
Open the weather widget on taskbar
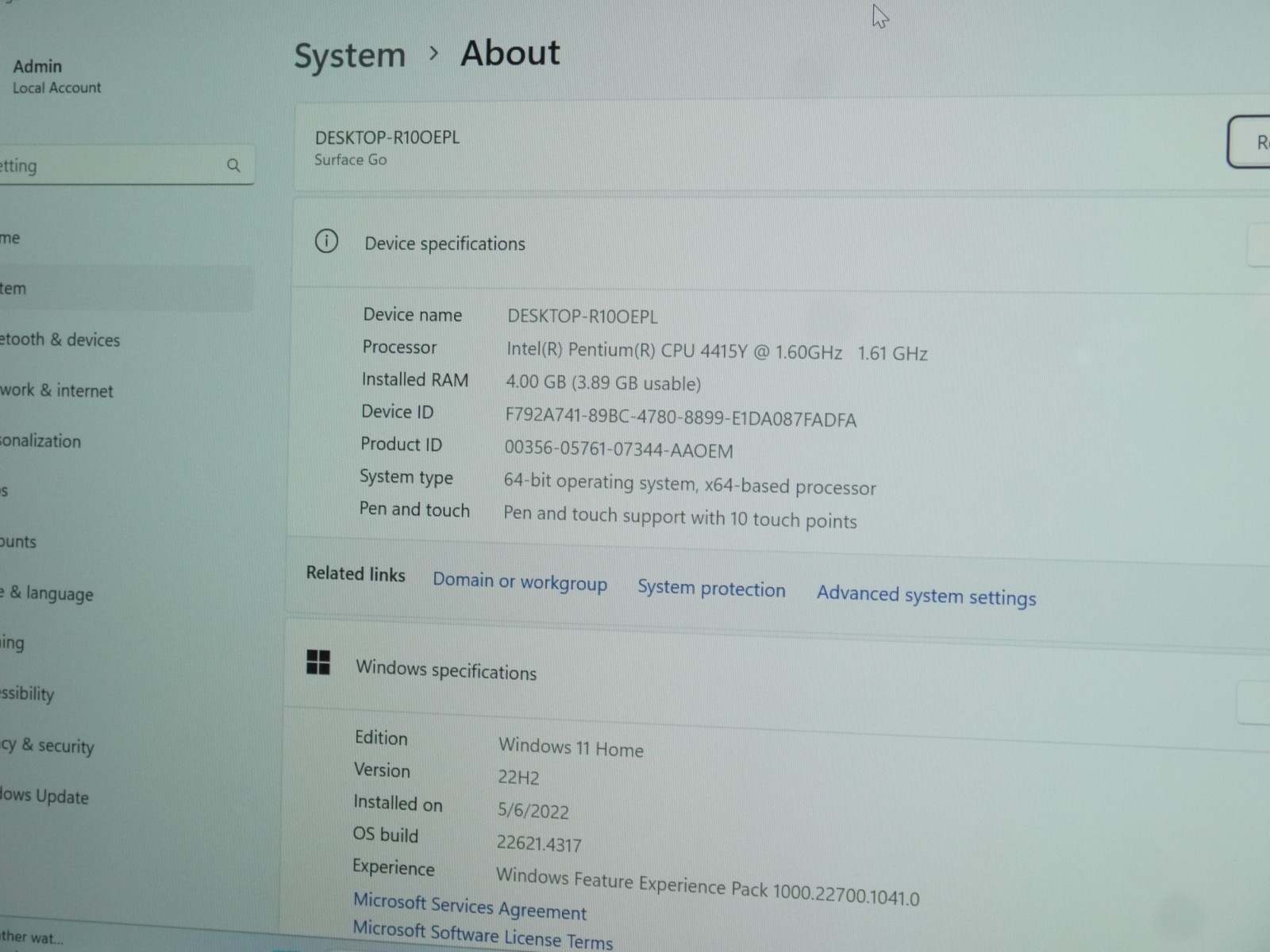[x=32, y=937]
